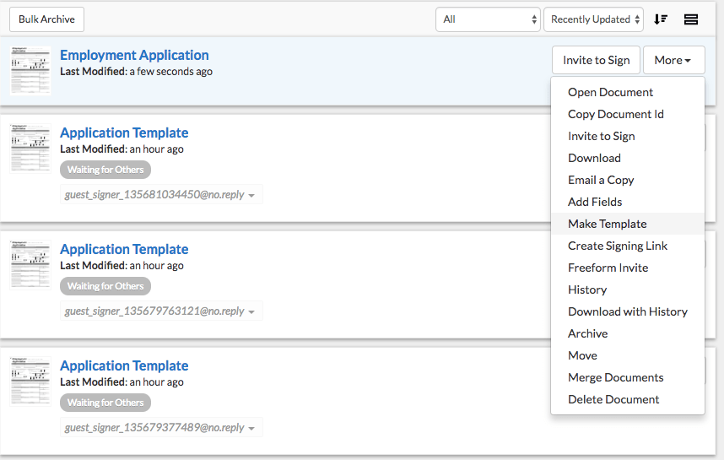Click thumbnail of template with signer 135679763121
This screenshot has width=724, height=460.
coord(30,265)
